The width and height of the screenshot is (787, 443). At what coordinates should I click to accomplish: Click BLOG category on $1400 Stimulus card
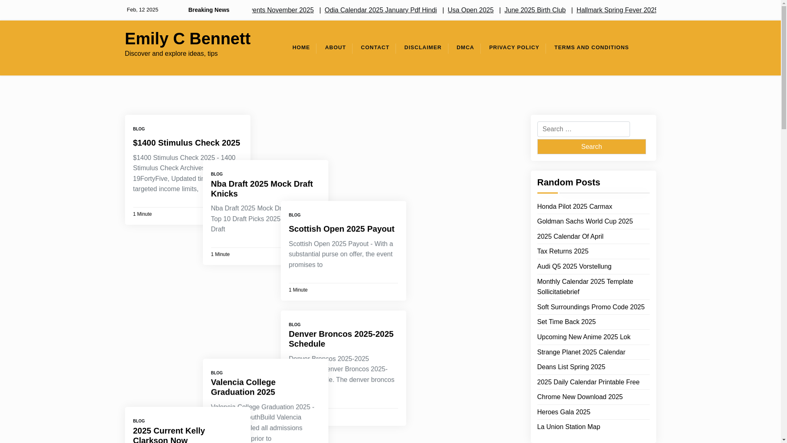[x=139, y=129]
